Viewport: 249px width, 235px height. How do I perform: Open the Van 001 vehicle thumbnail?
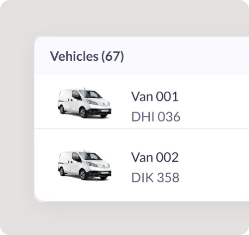(84, 103)
